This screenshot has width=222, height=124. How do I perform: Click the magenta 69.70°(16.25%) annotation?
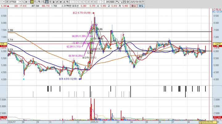click(76, 56)
